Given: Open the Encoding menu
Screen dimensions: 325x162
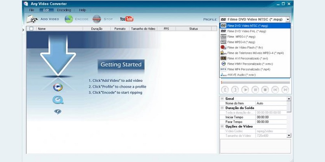Looking at the screenshot, I should pyautogui.click(x=64, y=10).
